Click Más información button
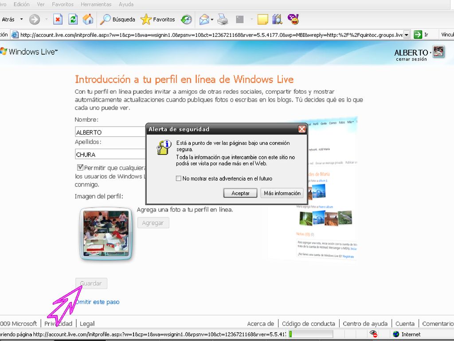Viewport: 454px width, 341px height. point(282,193)
